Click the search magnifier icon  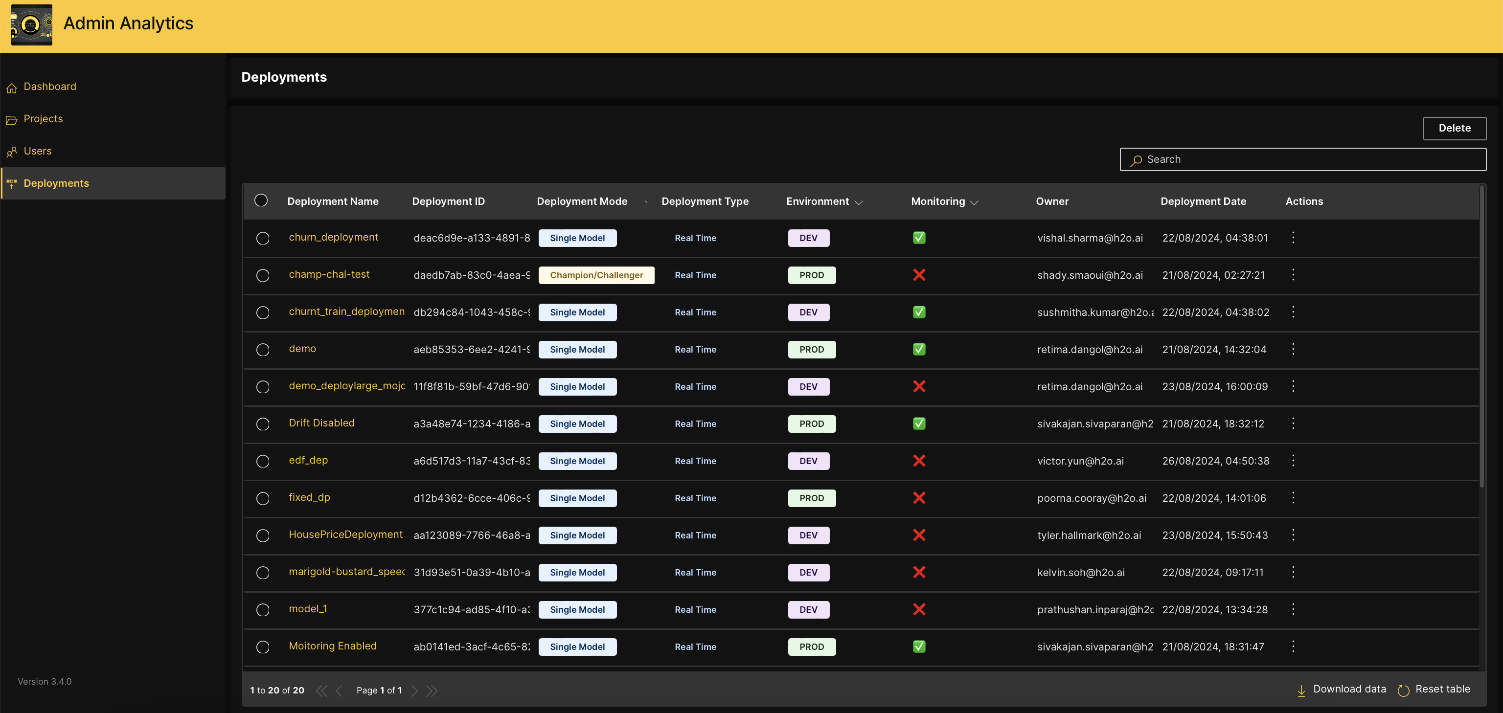1136,160
